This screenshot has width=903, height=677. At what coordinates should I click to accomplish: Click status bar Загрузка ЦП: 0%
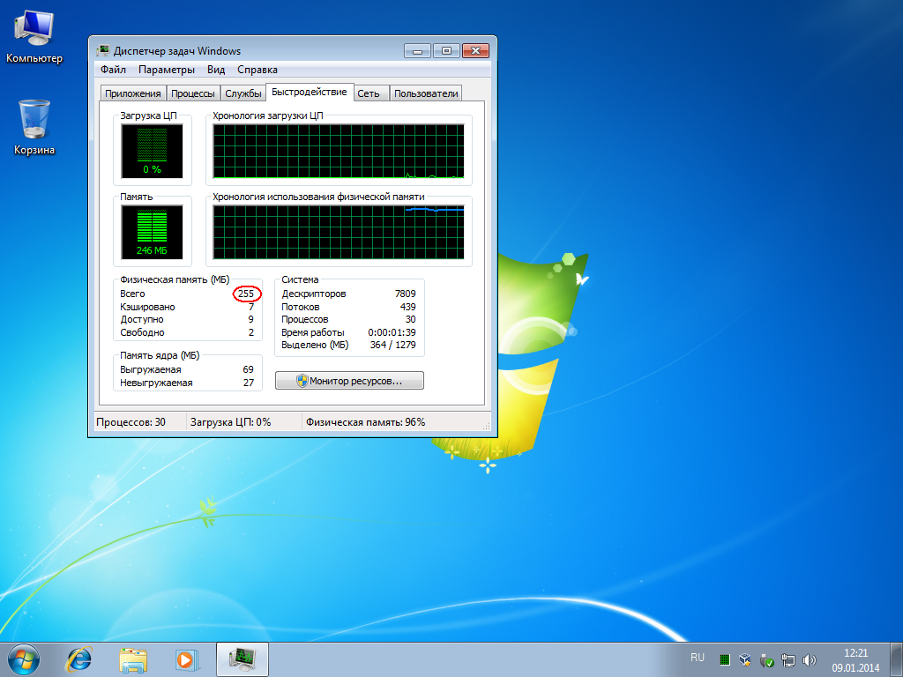230,422
